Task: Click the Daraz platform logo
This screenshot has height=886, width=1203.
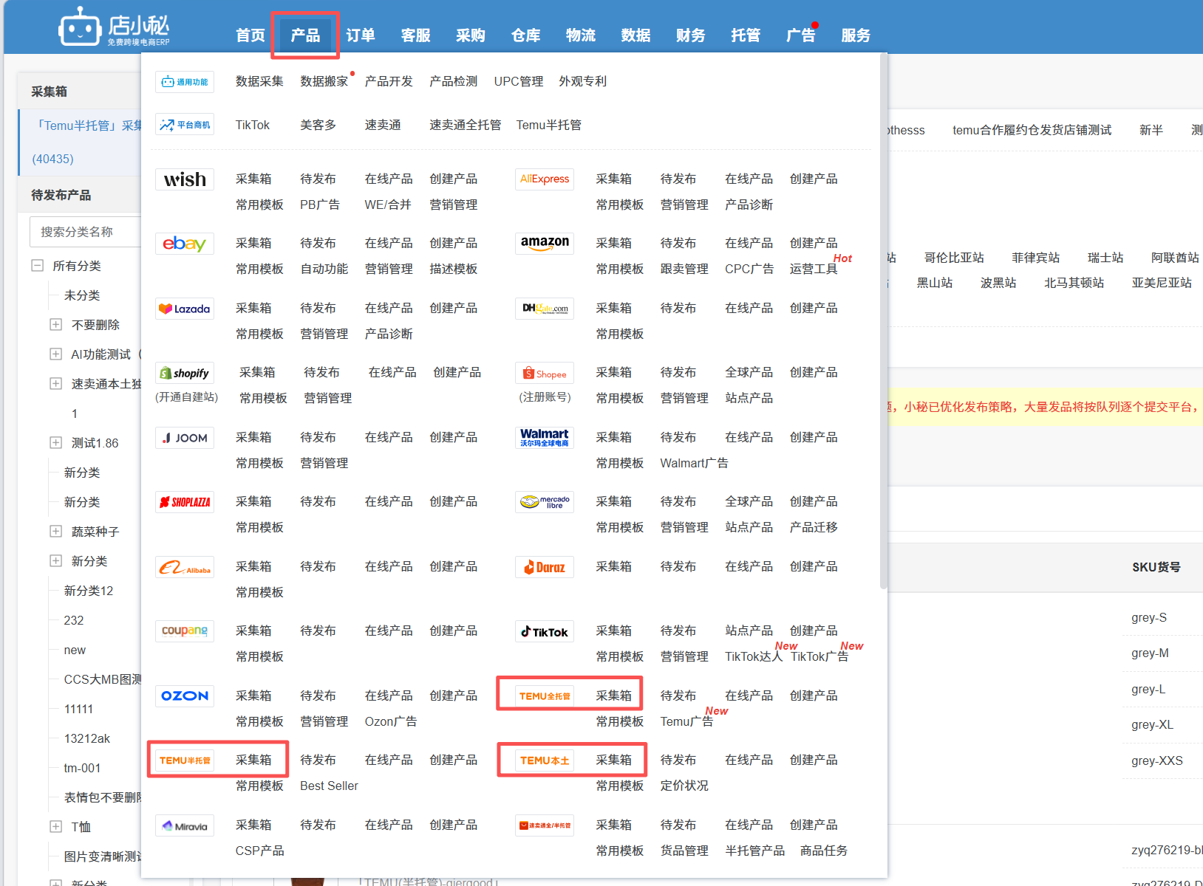Action: point(545,567)
